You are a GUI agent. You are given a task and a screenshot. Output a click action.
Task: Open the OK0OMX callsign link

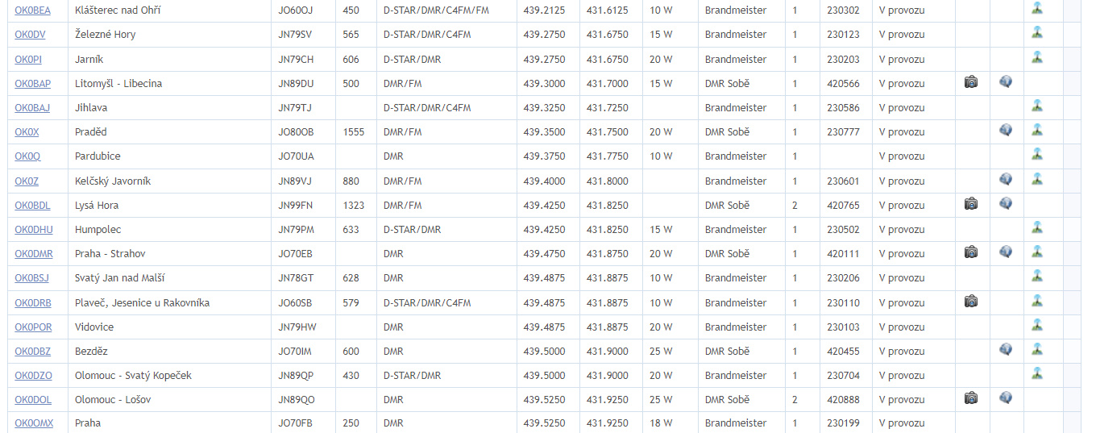[x=34, y=423]
